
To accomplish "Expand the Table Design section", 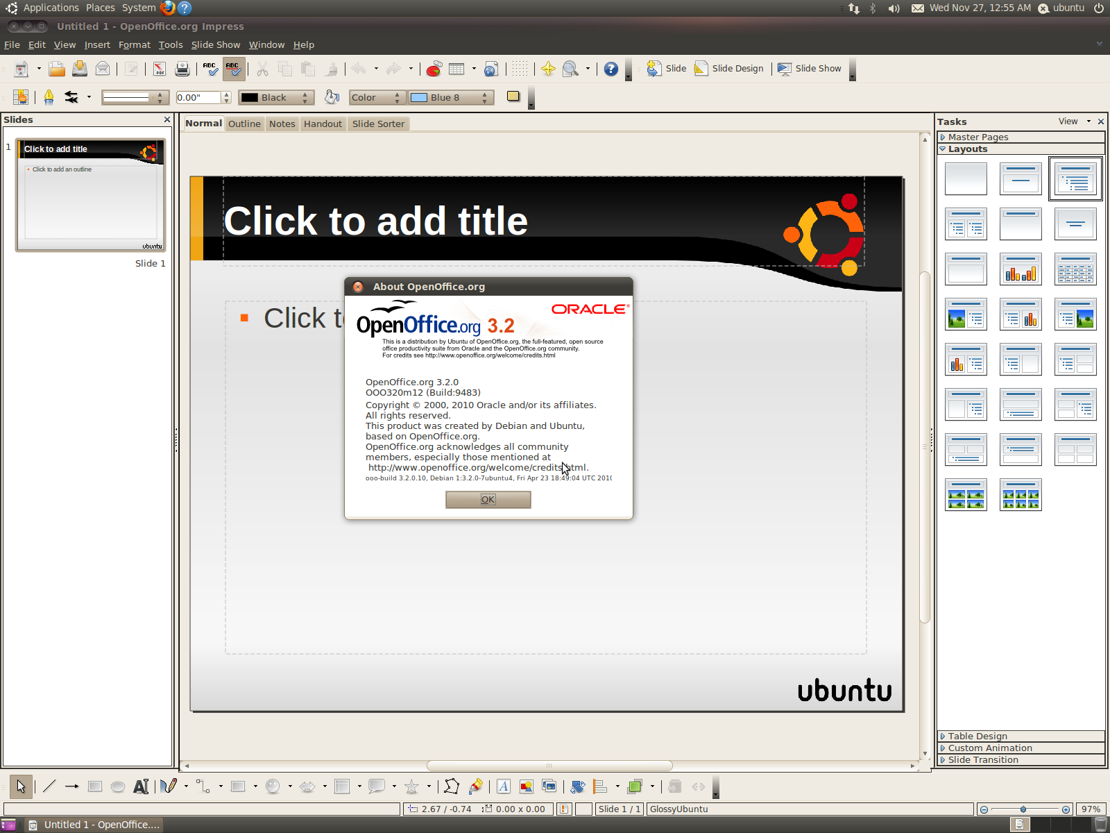I will [x=1021, y=736].
